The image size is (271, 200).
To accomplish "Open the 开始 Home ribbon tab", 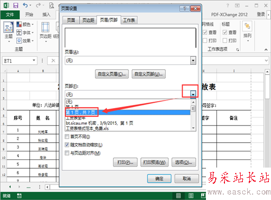I will pyautogui.click(x=29, y=15).
